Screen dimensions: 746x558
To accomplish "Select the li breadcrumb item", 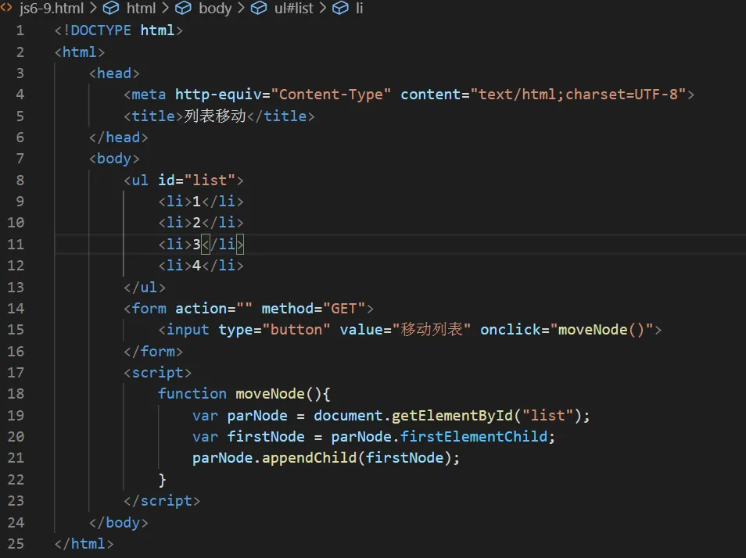I will (x=360, y=9).
